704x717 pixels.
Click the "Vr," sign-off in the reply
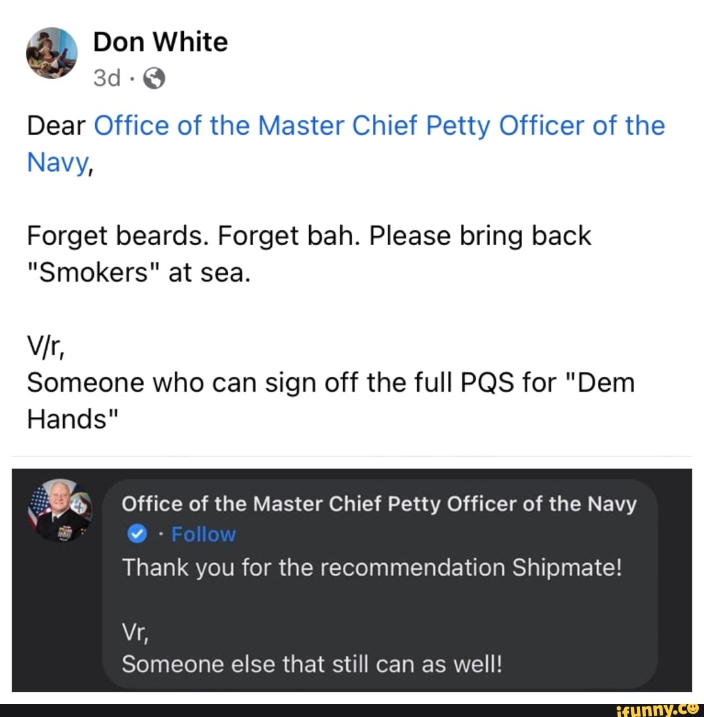(x=134, y=631)
